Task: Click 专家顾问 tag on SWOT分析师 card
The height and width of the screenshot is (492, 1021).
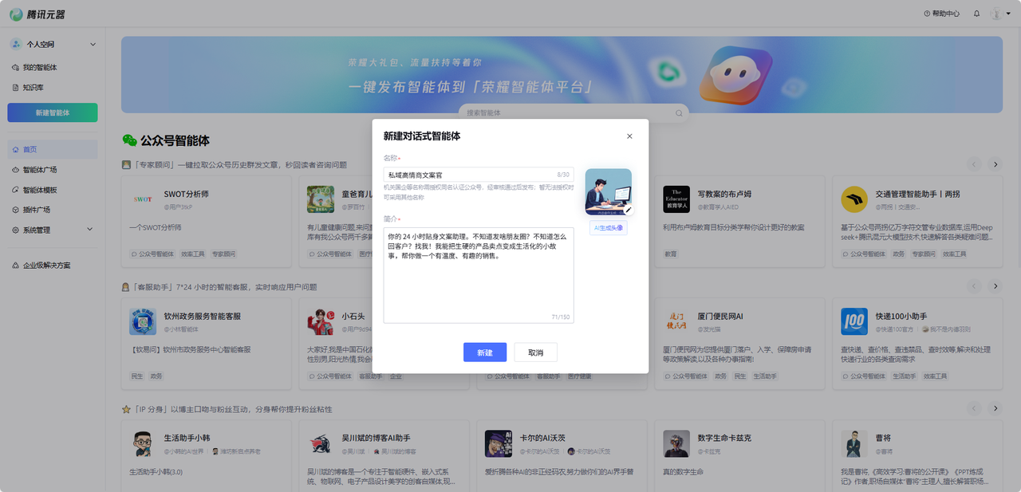Action: 224,254
